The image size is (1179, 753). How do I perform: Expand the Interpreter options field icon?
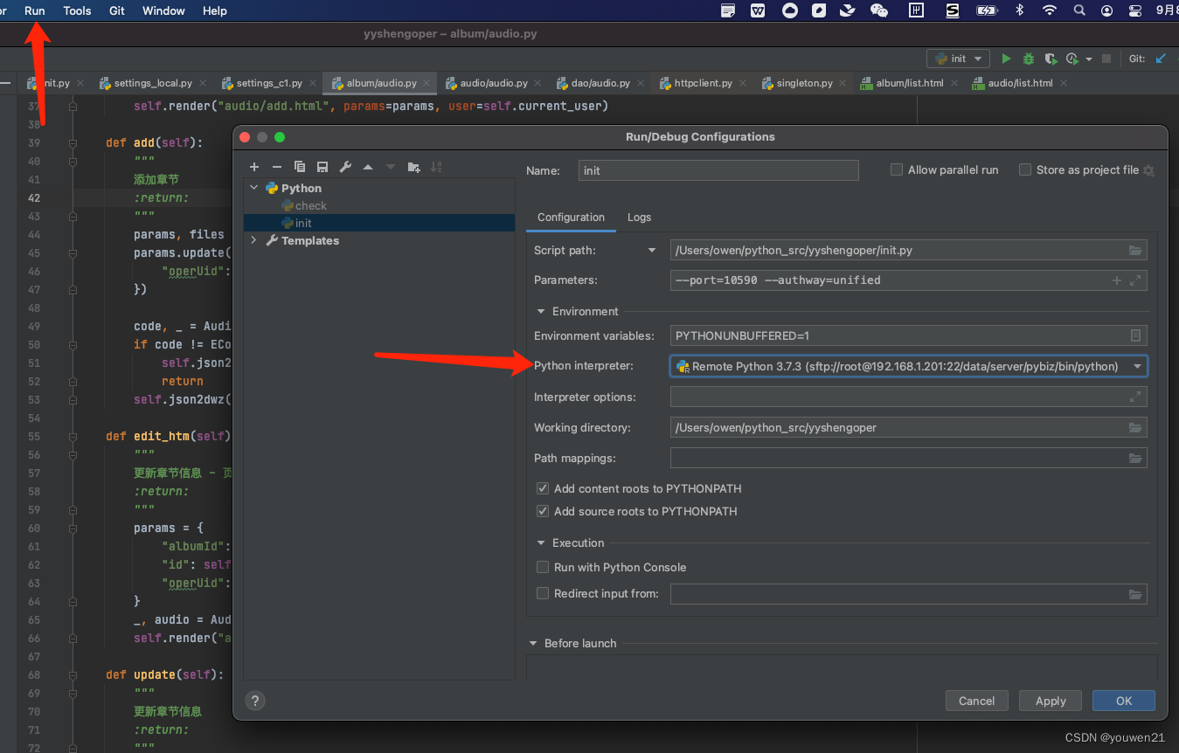pos(1135,397)
